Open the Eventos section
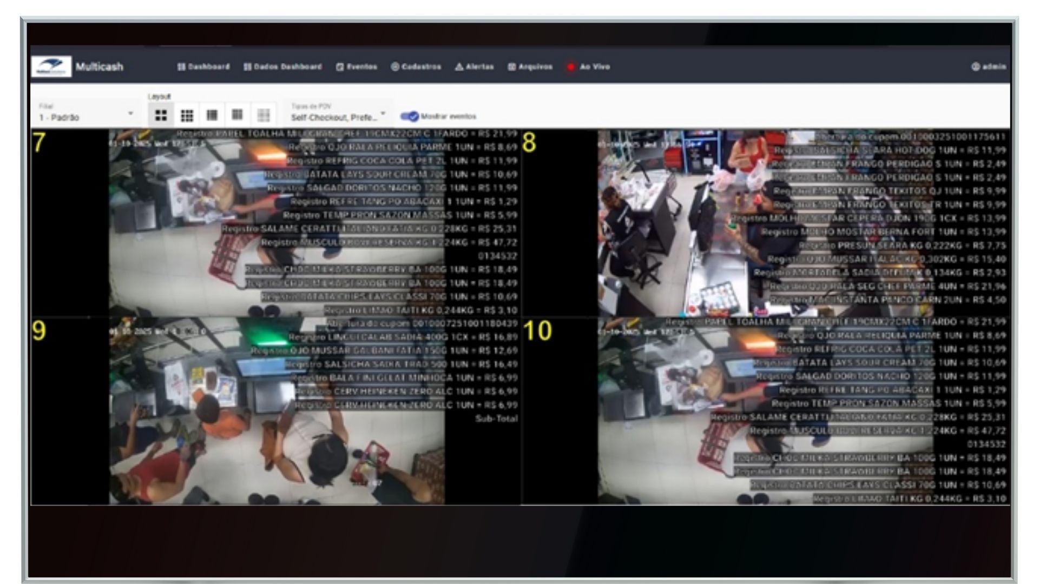1039x584 pixels. pyautogui.click(x=357, y=67)
